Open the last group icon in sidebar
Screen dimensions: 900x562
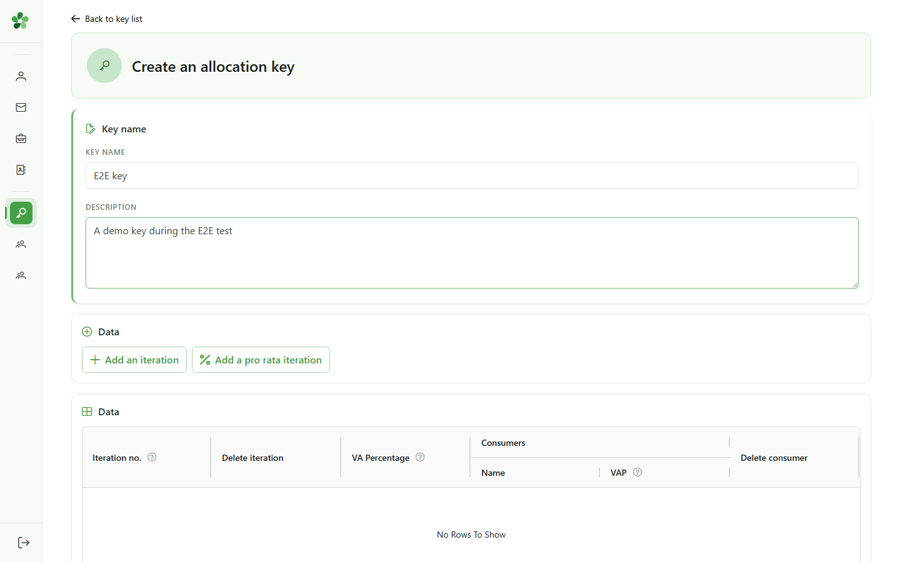click(x=21, y=275)
